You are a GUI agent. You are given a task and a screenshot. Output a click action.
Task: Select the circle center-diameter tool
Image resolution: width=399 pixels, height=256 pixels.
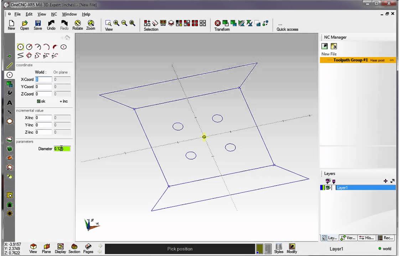click(21, 47)
